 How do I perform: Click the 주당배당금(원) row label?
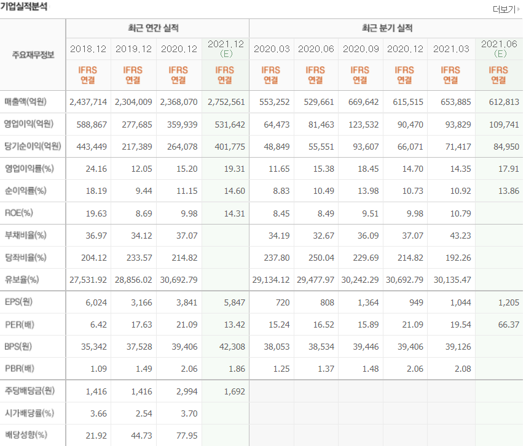[29, 391]
